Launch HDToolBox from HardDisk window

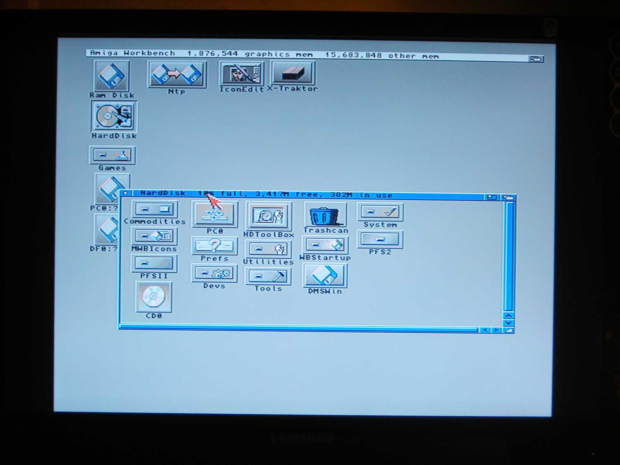click(x=269, y=216)
